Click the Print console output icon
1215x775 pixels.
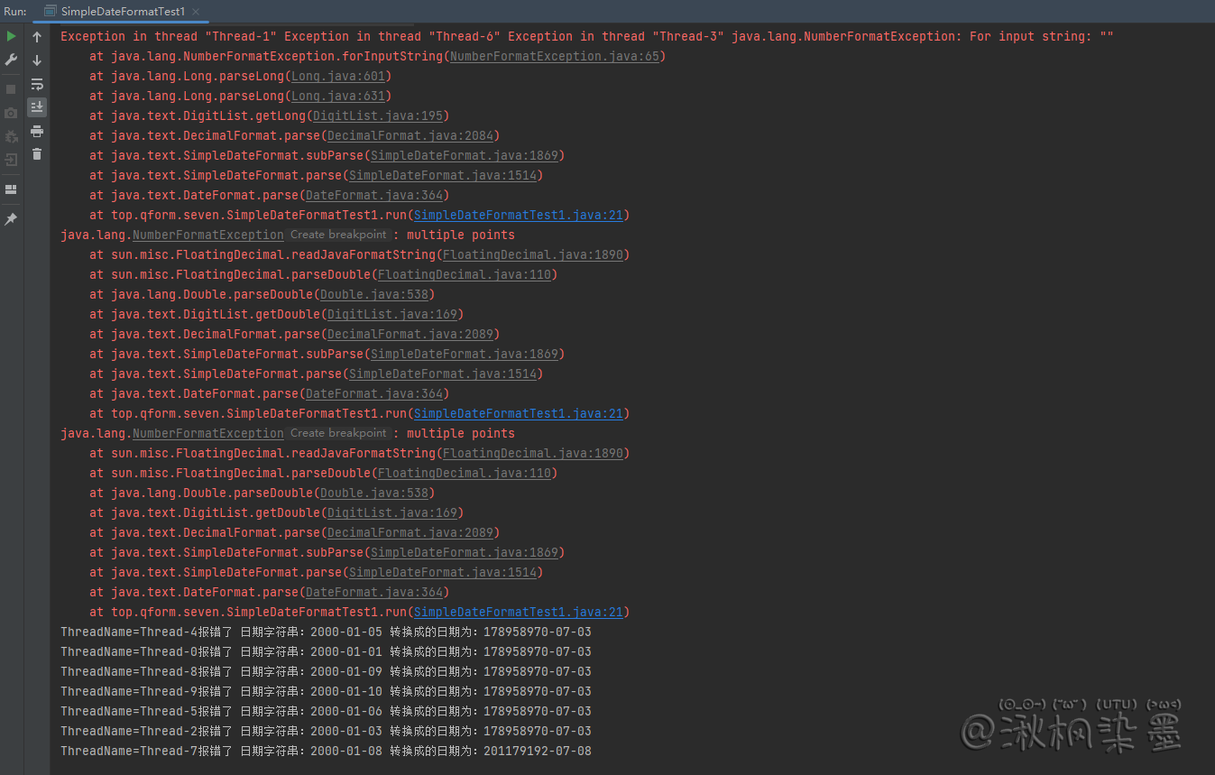(37, 132)
